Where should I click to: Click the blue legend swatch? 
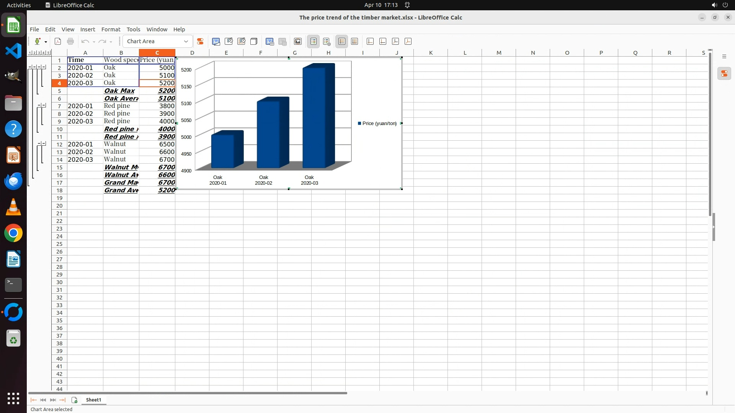359,124
